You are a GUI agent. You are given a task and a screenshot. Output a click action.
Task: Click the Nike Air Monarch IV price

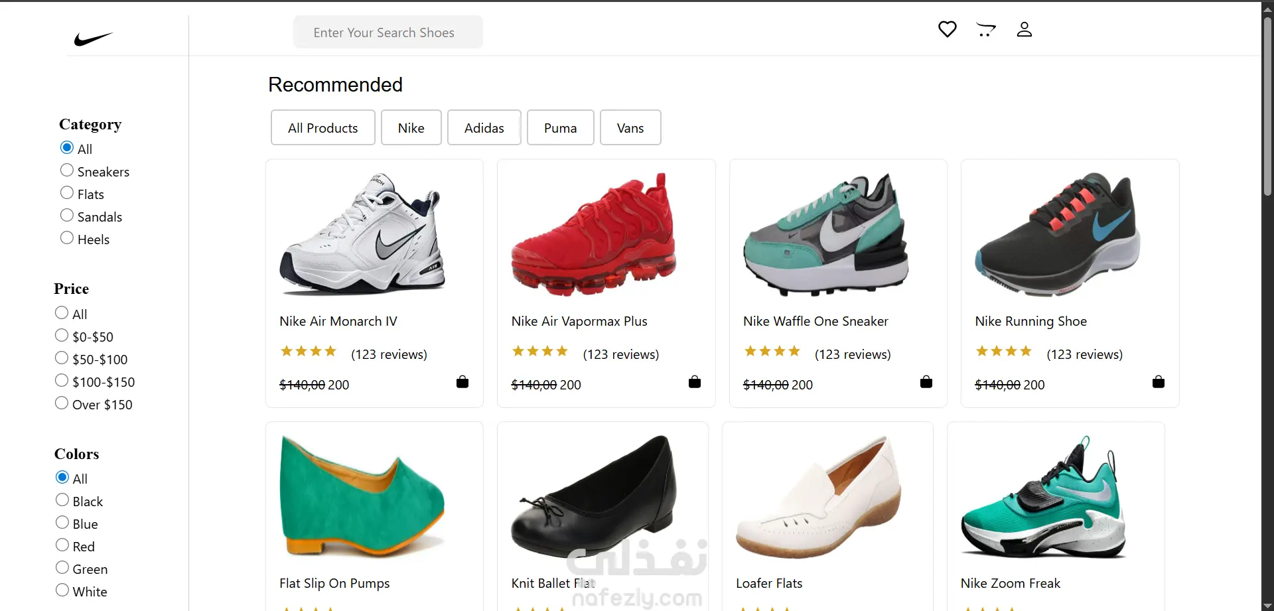tap(315, 385)
